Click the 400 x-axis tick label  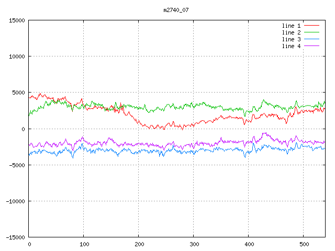coord(249,244)
